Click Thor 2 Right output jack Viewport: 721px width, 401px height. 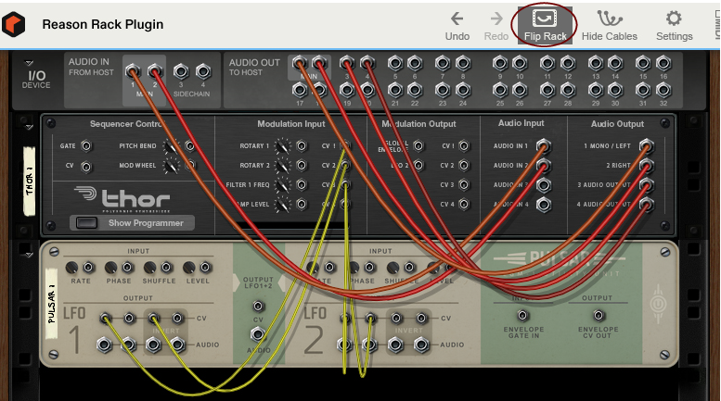646,166
